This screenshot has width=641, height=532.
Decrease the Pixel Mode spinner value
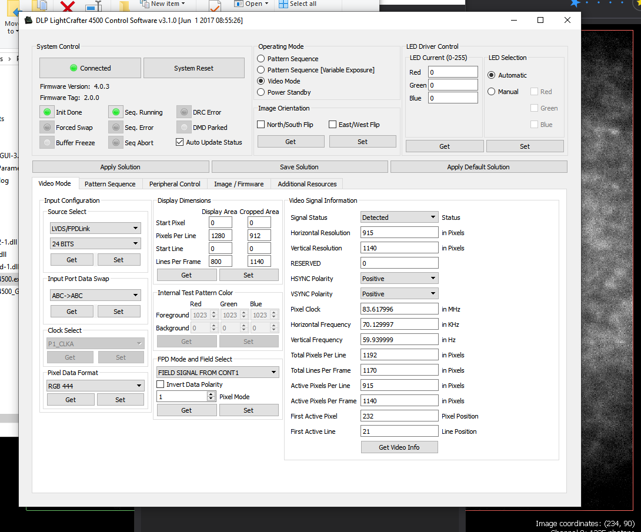tap(211, 399)
